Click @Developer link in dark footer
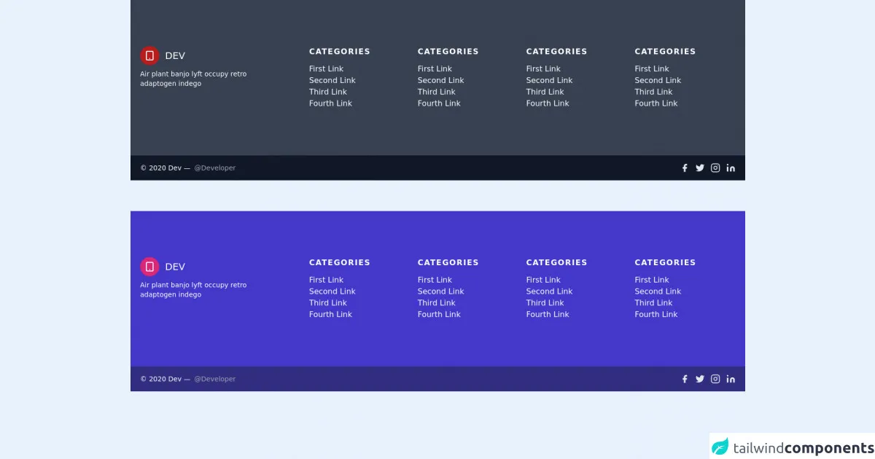This screenshot has width=875, height=459. 214,168
